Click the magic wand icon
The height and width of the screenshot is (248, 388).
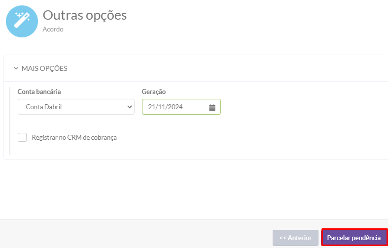tap(22, 22)
